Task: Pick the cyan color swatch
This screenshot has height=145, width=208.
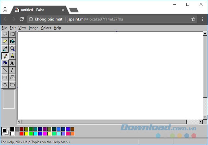Action: [x=35, y=134]
